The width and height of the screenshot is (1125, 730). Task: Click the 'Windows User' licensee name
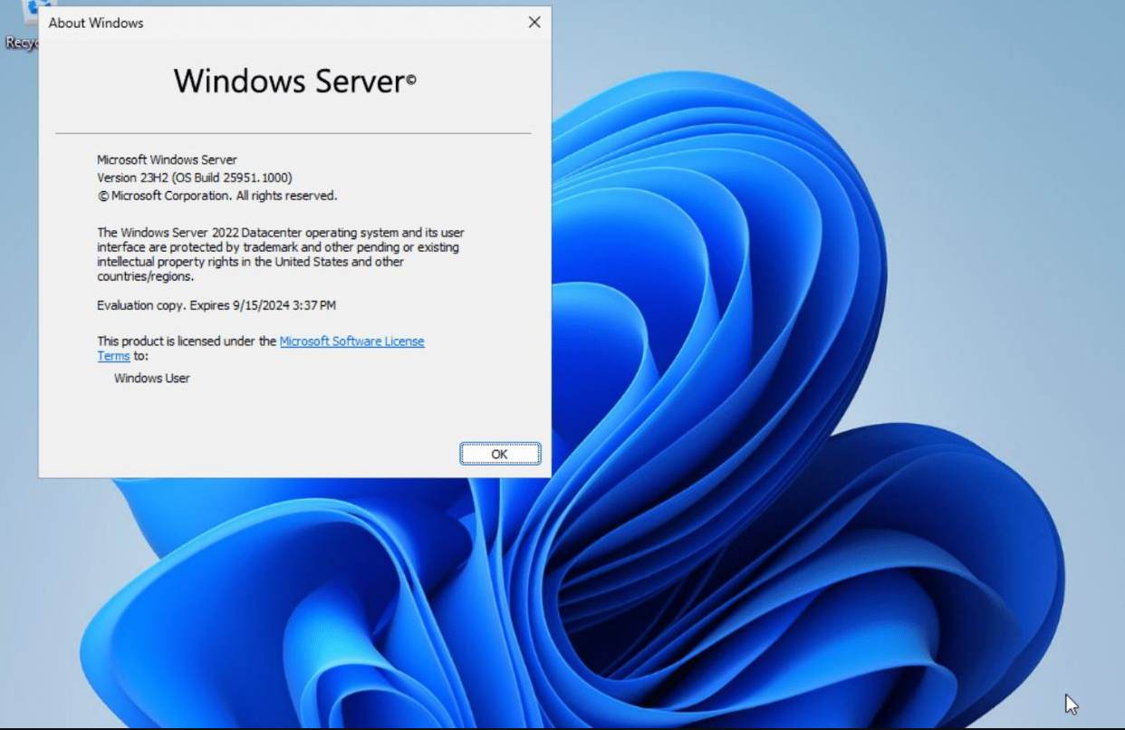tap(152, 379)
